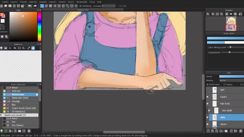Add a new layer in Layer panel
Viewport: 244px width, 137px height.
pyautogui.click(x=208, y=131)
